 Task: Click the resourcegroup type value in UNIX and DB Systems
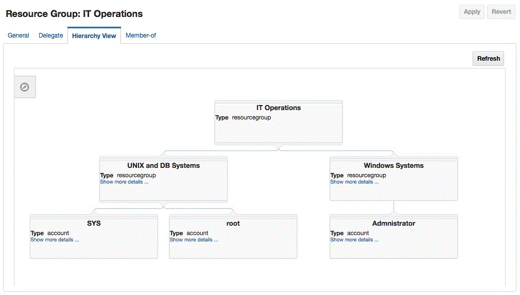(x=136, y=176)
